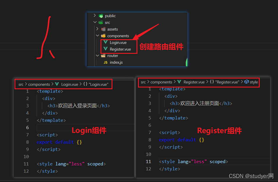Open Register.vue in the file explorer

[x=120, y=49]
